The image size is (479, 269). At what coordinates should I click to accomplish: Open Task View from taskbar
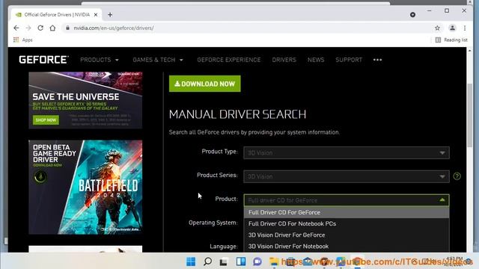click(x=224, y=262)
